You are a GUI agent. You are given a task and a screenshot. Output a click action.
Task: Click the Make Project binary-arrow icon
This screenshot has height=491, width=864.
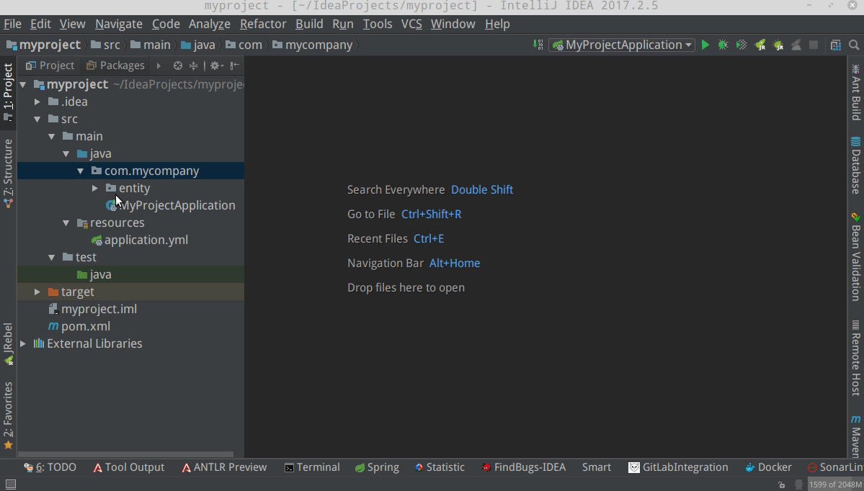click(x=538, y=45)
